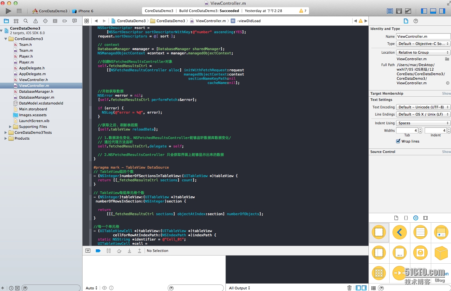The image size is (451, 291).
Task: Show the File Template library
Action: (x=396, y=218)
